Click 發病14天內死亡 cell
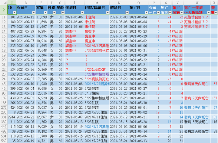 click(x=197, y=117)
